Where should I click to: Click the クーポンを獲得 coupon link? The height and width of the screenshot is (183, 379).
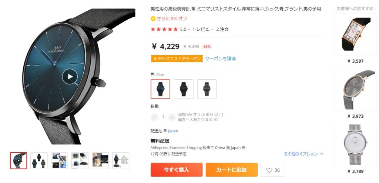[220, 58]
